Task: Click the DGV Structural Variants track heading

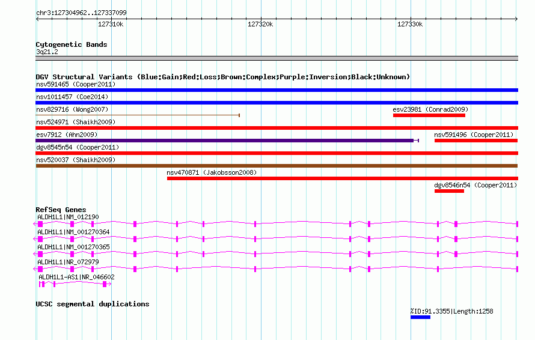Action: pyautogui.click(x=223, y=77)
